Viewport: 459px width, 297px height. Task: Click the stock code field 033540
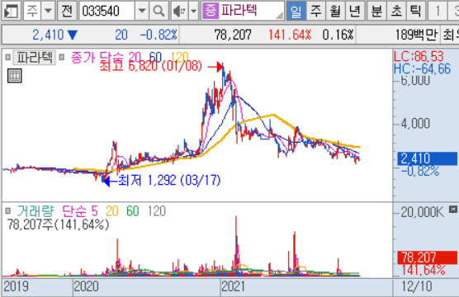pos(107,11)
